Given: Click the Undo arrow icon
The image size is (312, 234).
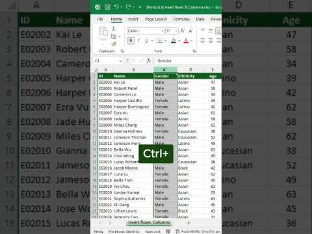Looking at the screenshot, I should (116, 7).
